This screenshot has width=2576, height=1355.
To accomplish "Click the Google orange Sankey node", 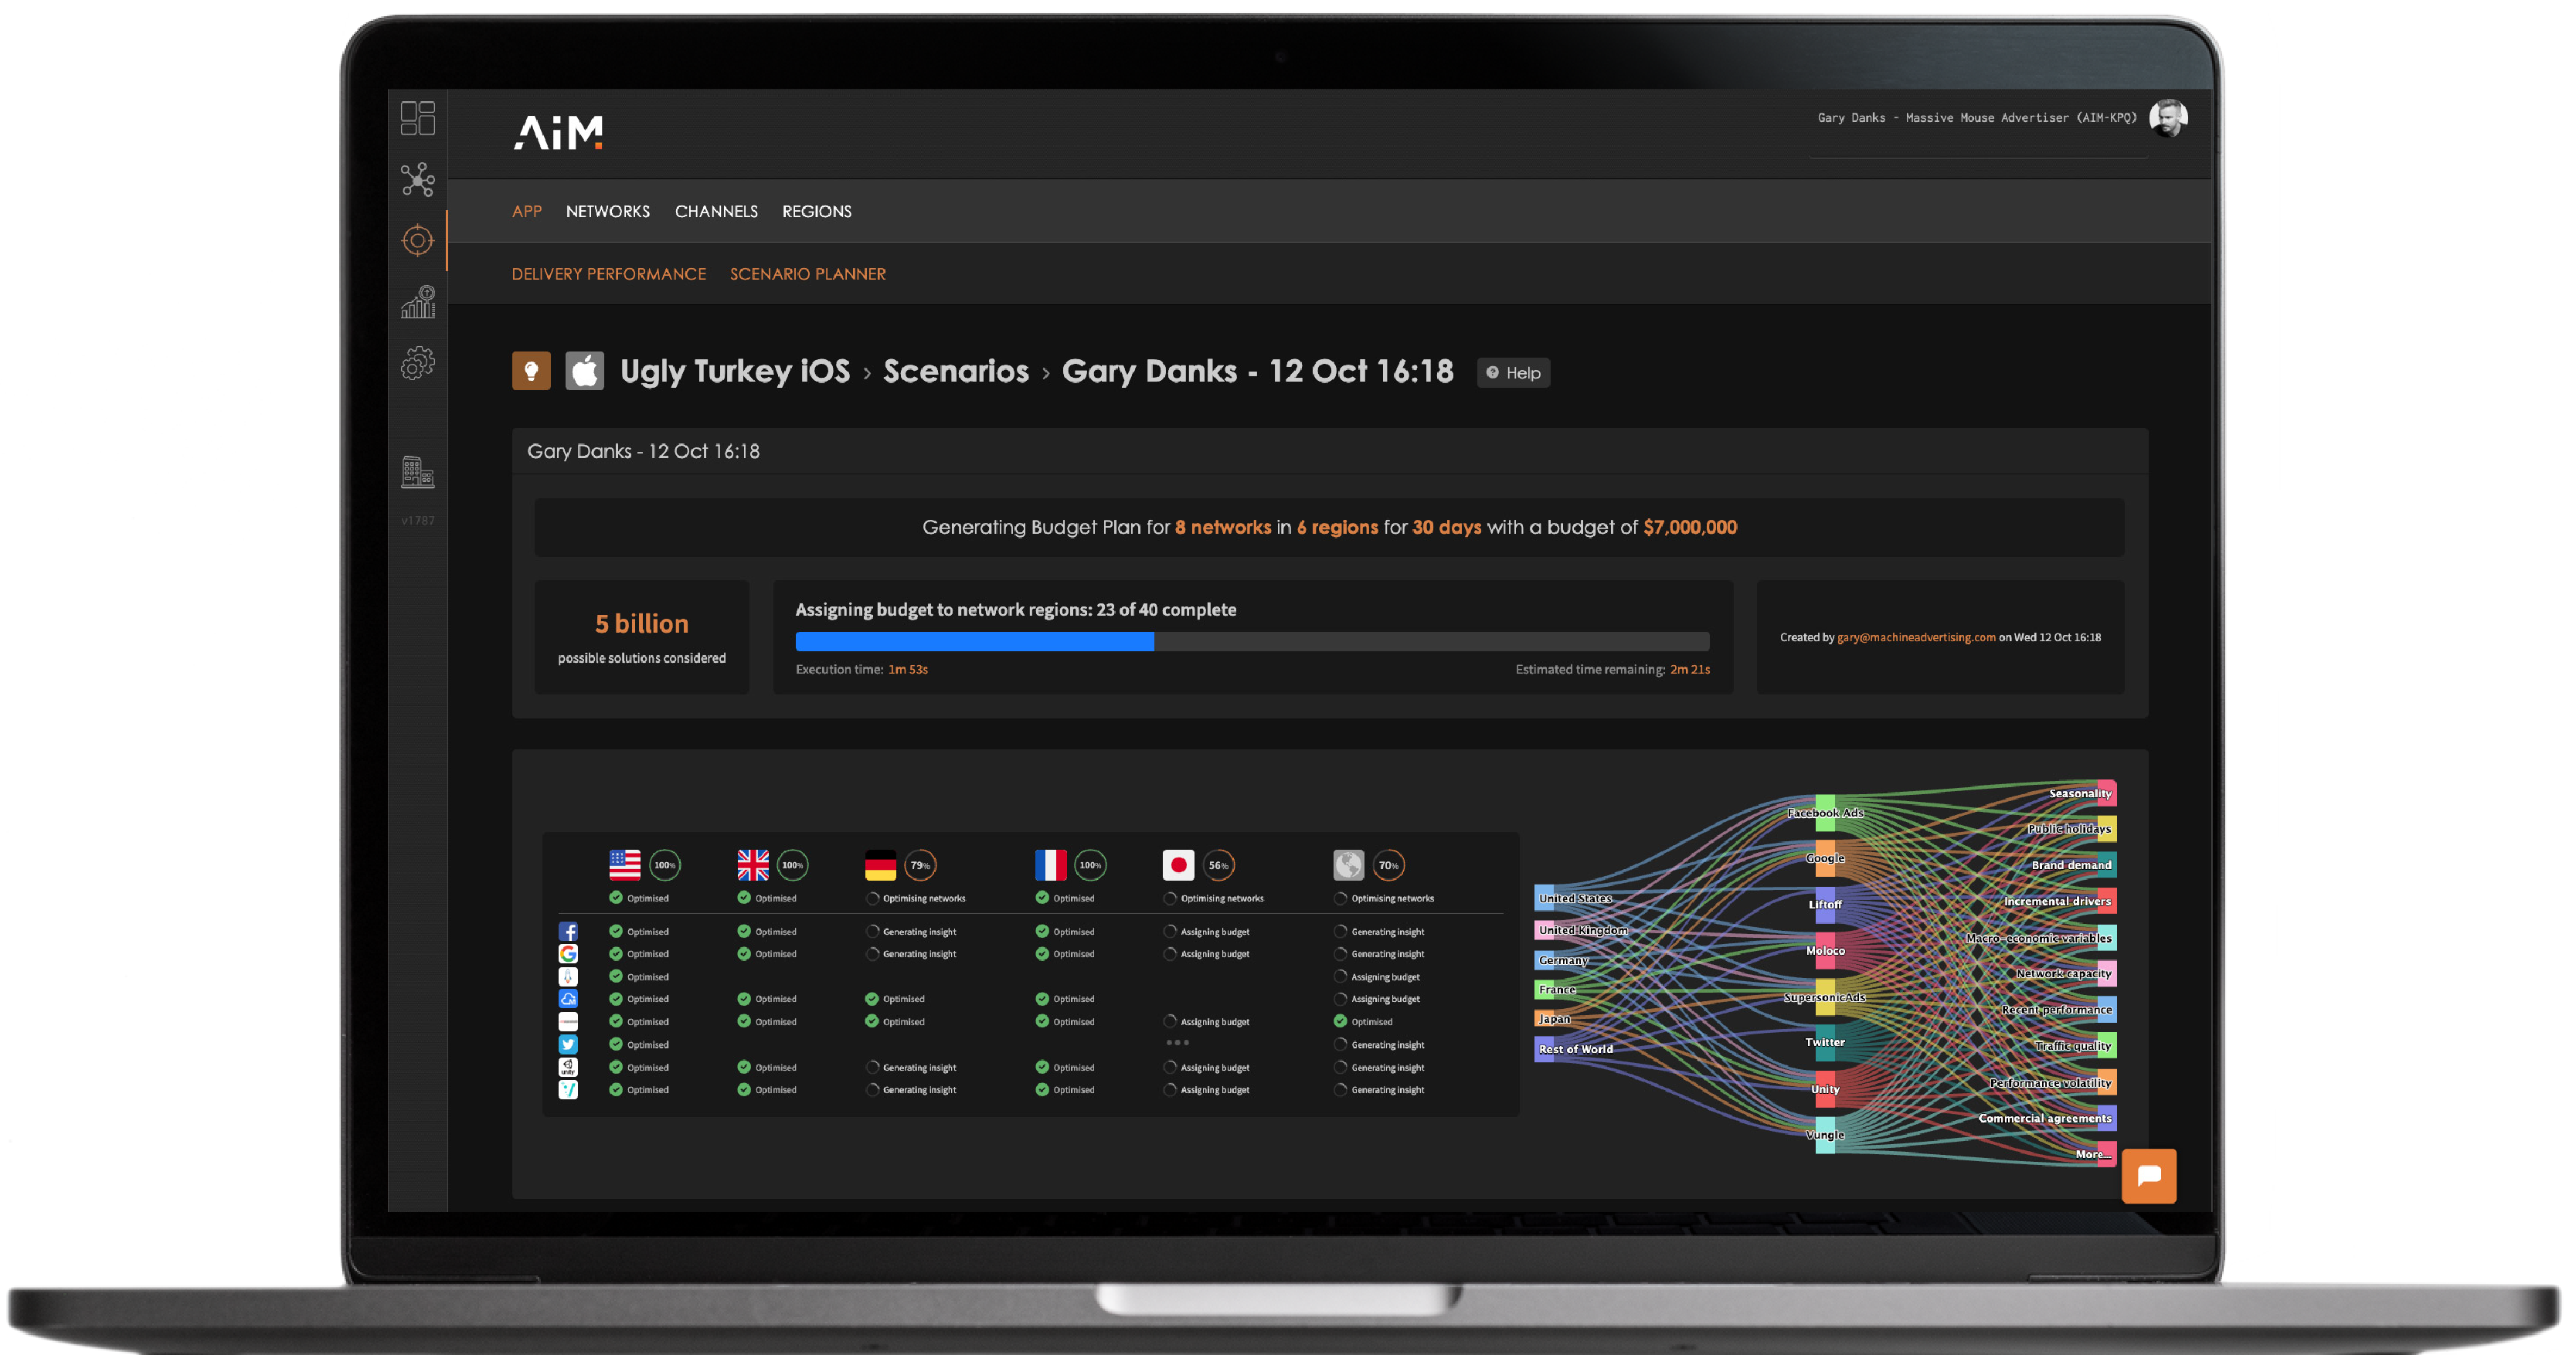I will [x=1825, y=858].
